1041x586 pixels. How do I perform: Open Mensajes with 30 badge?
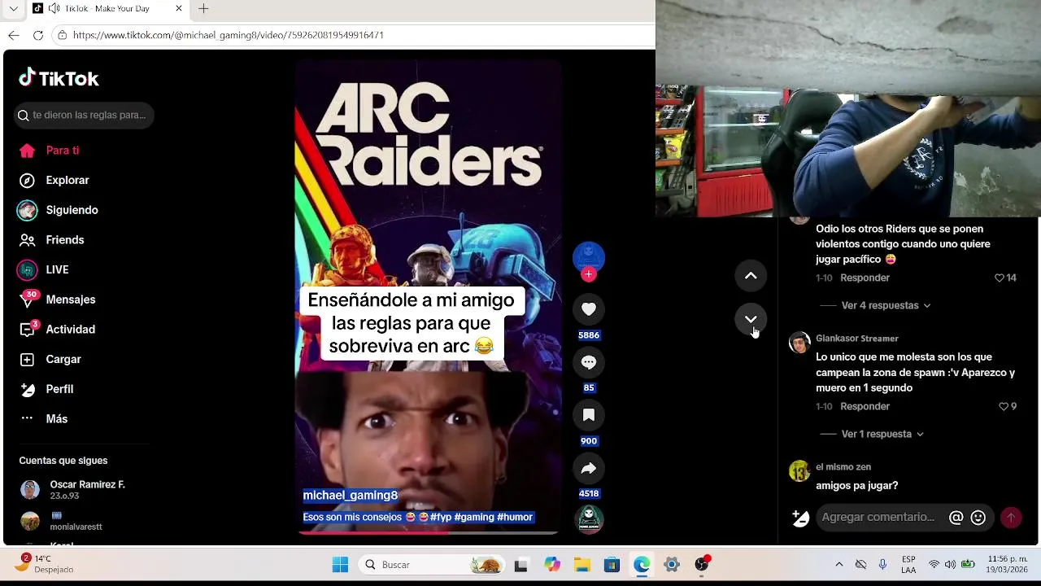(57, 300)
